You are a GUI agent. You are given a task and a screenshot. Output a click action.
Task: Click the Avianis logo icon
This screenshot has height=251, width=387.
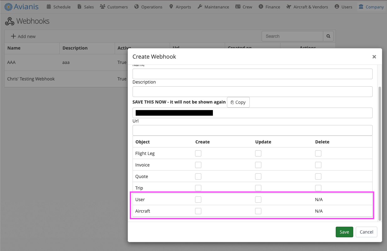pos(8,7)
